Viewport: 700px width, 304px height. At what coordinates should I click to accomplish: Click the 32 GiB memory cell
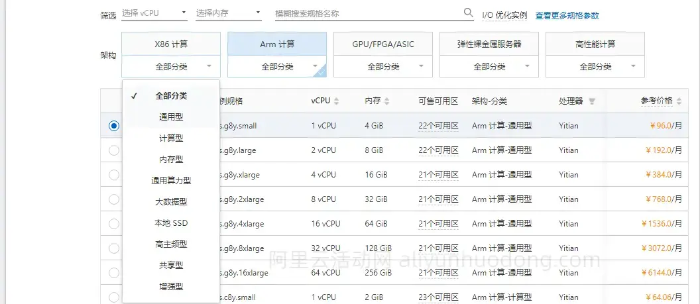tap(376, 199)
